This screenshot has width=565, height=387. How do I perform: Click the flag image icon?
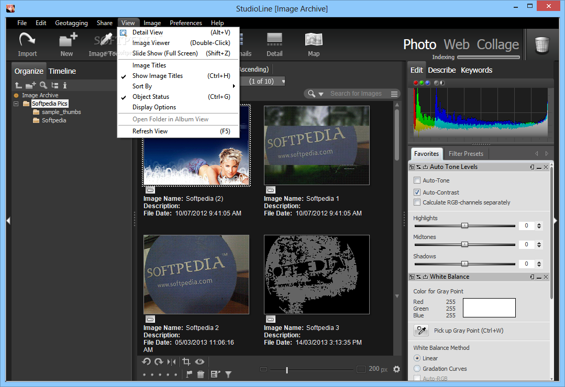(189, 374)
